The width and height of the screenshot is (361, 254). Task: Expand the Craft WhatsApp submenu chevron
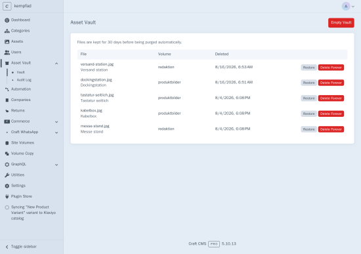(56, 133)
